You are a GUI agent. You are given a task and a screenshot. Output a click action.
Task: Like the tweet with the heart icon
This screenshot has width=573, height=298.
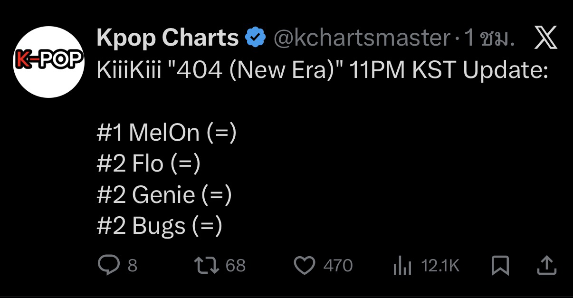pyautogui.click(x=305, y=265)
